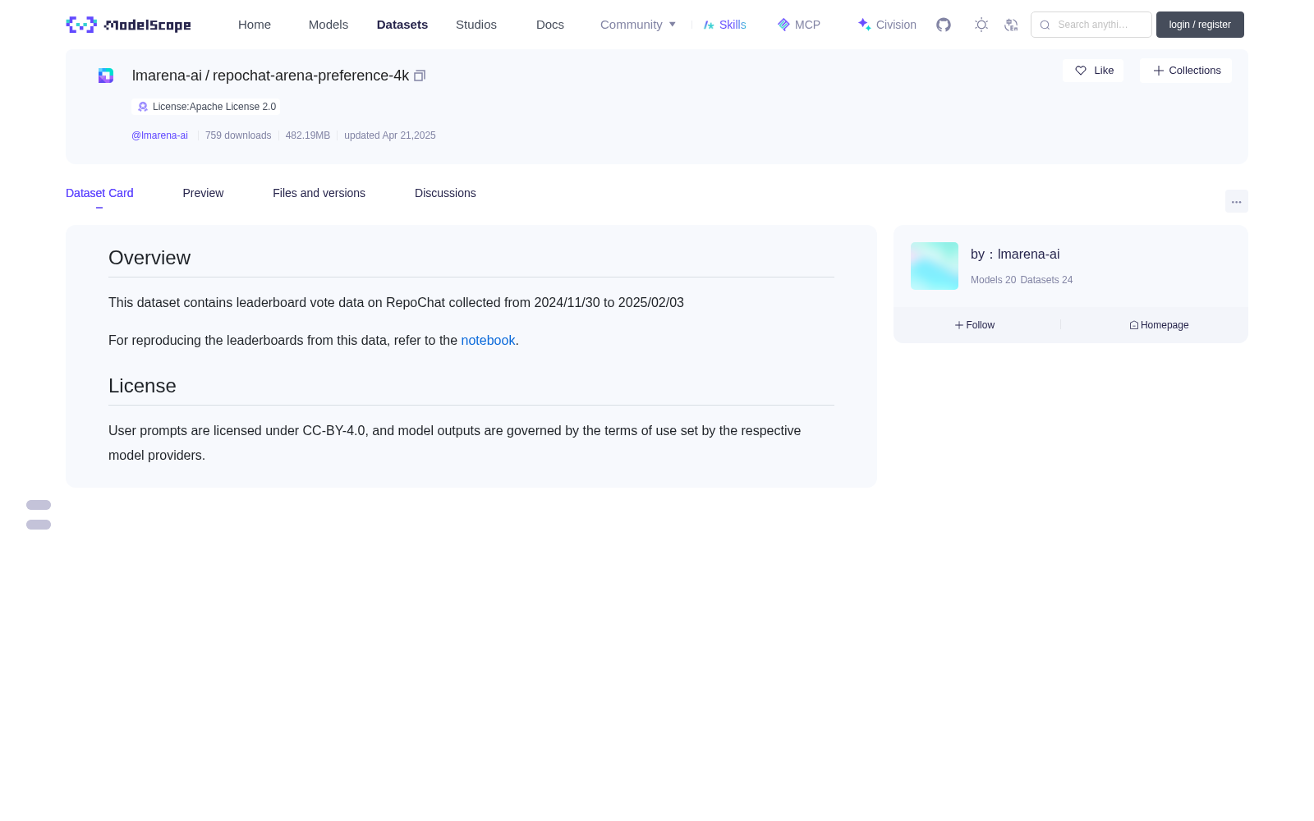Open the Docs menu item
This screenshot has height=821, width=1314.
550,25
